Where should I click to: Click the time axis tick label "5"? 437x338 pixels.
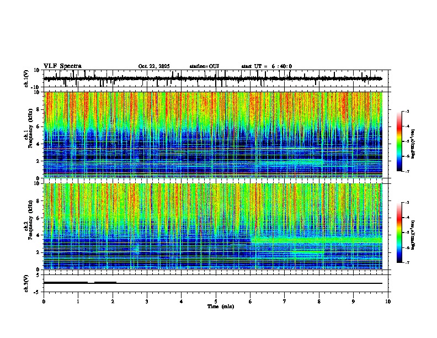tap(216, 302)
